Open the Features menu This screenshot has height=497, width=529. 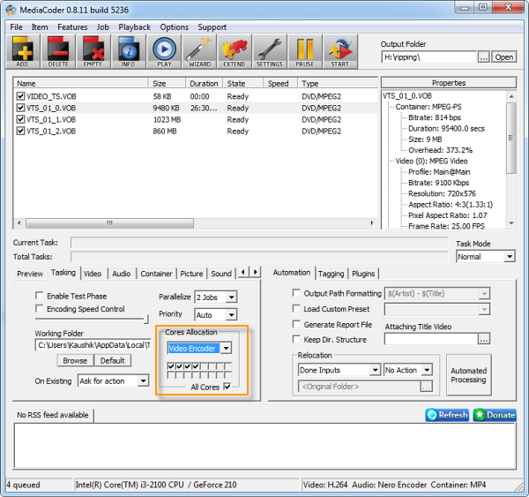[72, 27]
